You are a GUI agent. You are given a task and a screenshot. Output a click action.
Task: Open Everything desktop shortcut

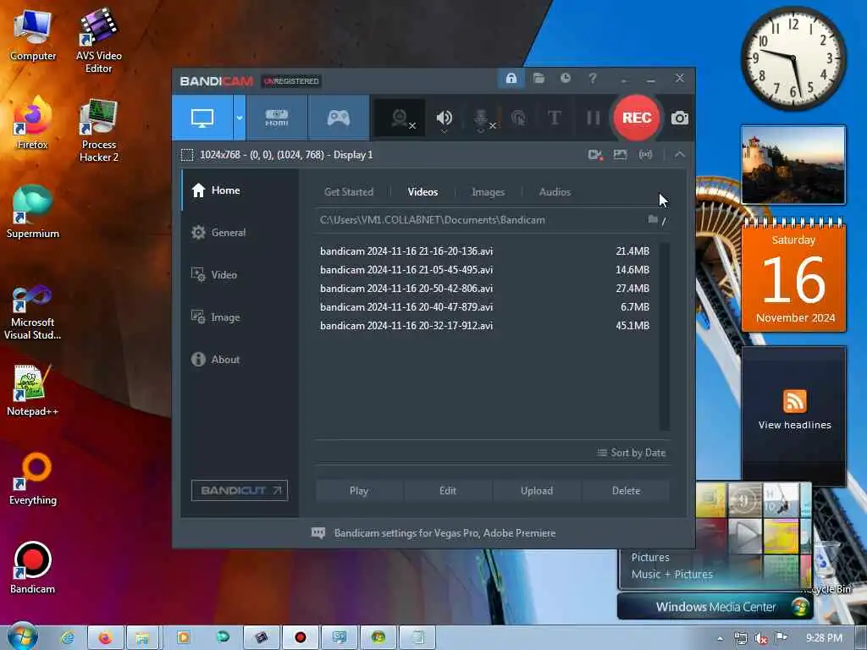33,479
